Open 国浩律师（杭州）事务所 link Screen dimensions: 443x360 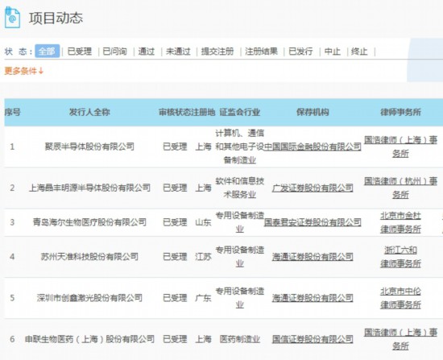(400, 188)
